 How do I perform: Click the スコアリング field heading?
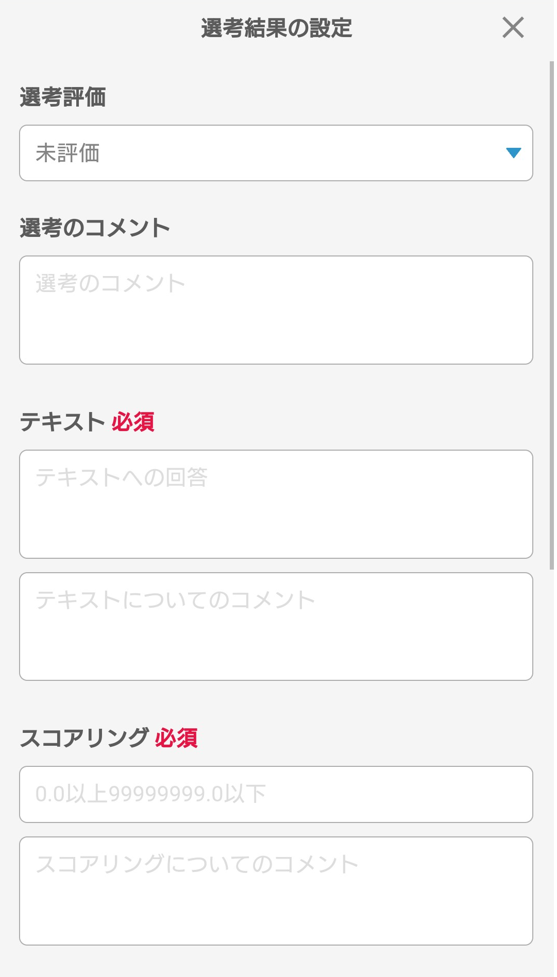pos(85,738)
